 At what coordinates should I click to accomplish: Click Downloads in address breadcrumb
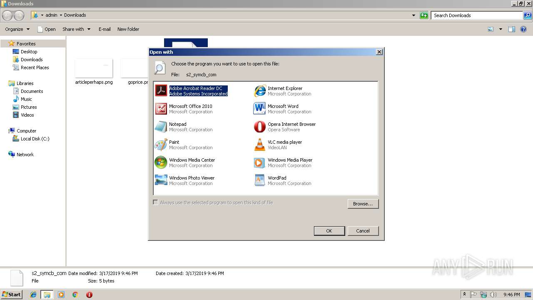point(75,15)
